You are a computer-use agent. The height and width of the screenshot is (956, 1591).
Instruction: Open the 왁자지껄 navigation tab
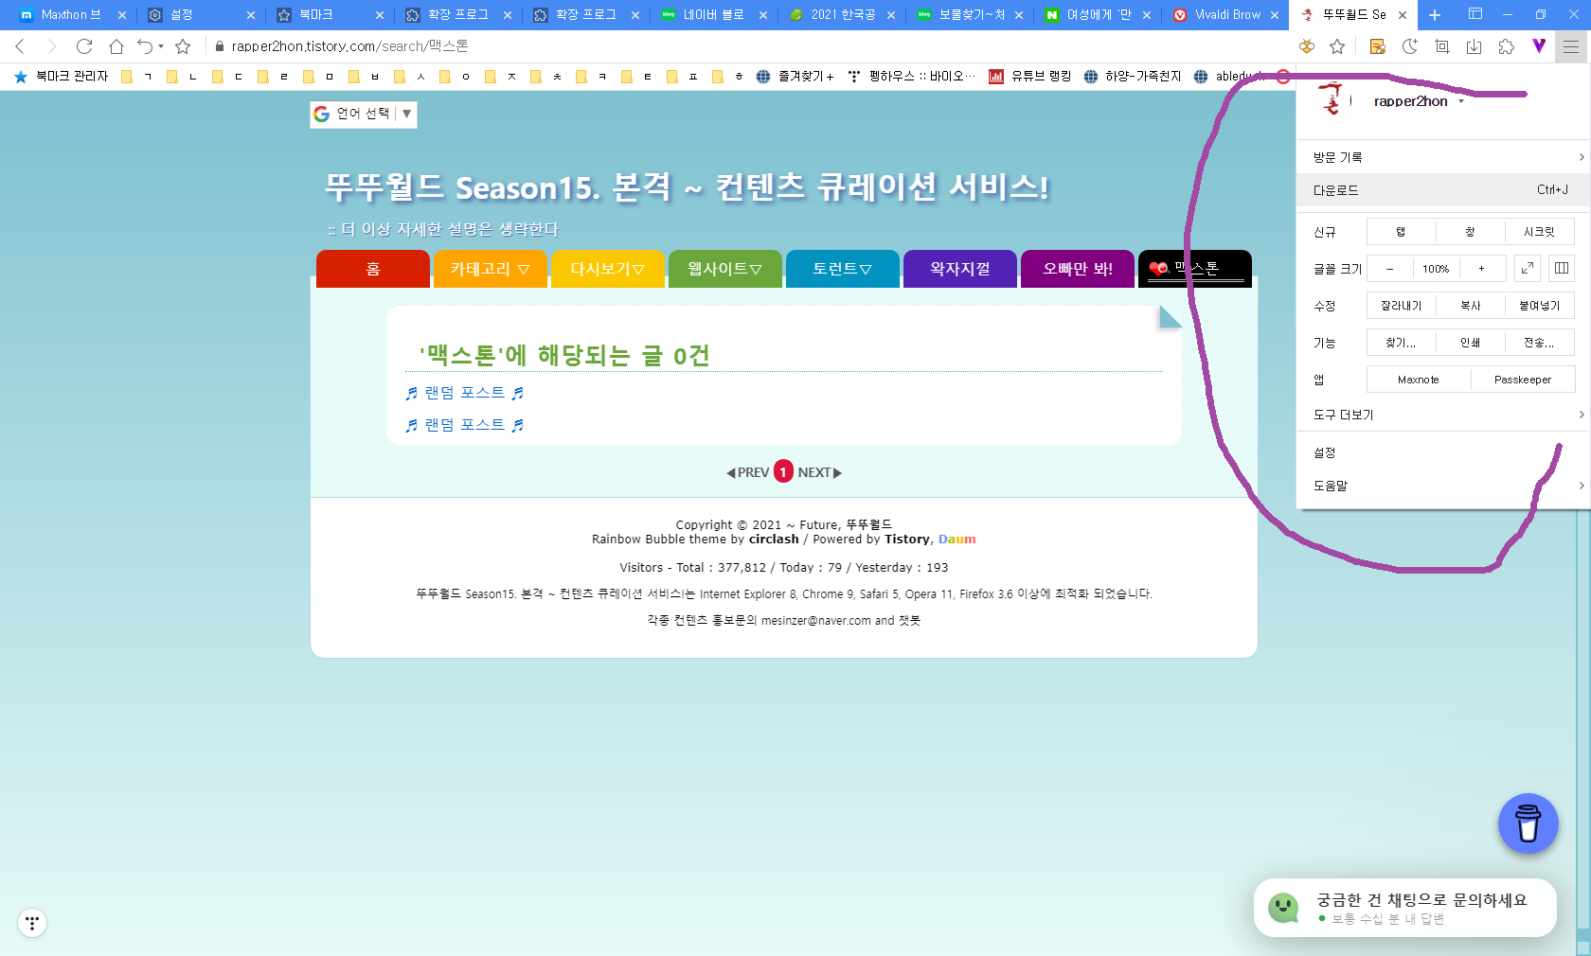(960, 269)
